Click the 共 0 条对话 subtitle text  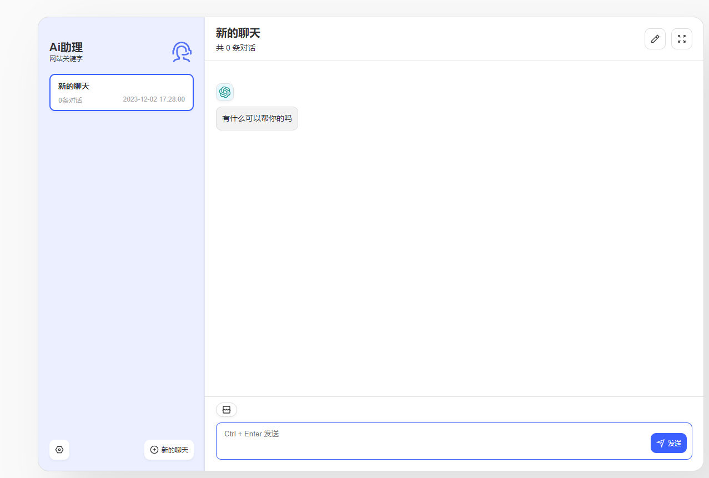coord(235,48)
